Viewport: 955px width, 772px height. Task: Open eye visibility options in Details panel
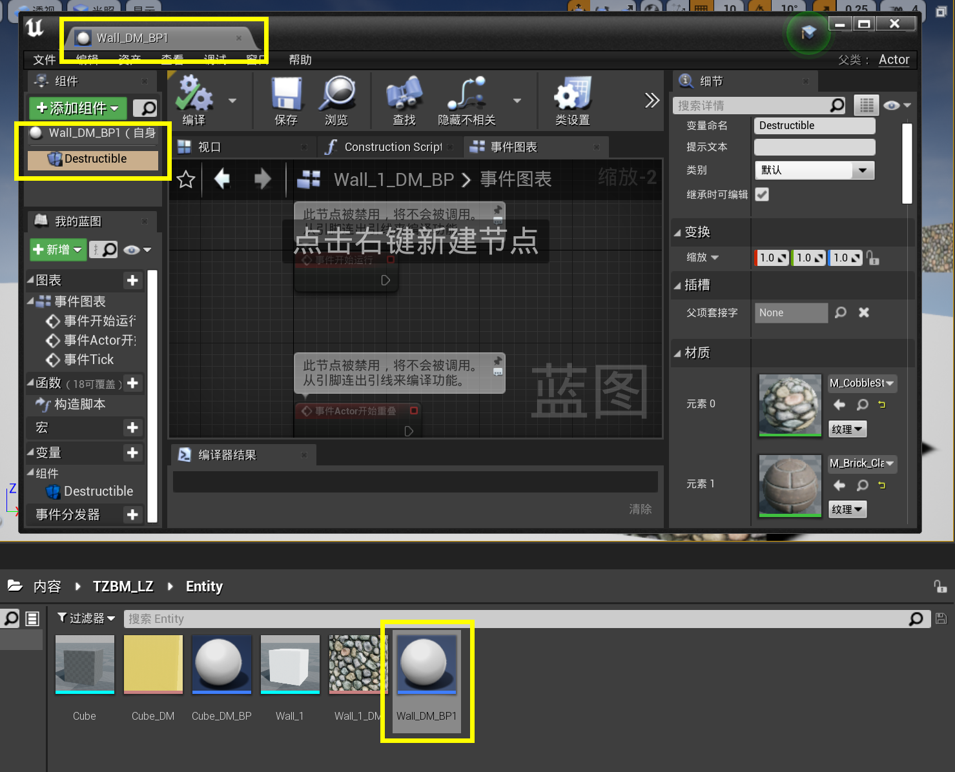coord(896,105)
